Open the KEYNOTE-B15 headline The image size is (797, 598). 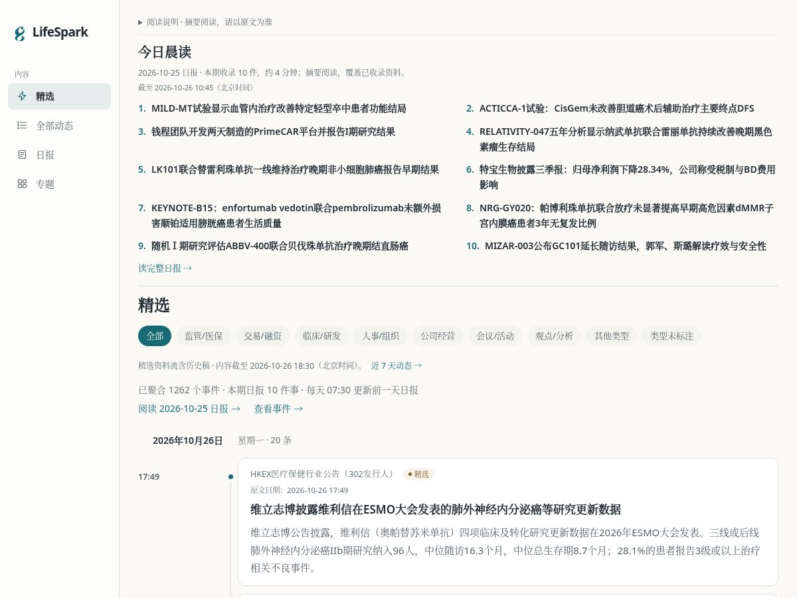pyautogui.click(x=297, y=216)
